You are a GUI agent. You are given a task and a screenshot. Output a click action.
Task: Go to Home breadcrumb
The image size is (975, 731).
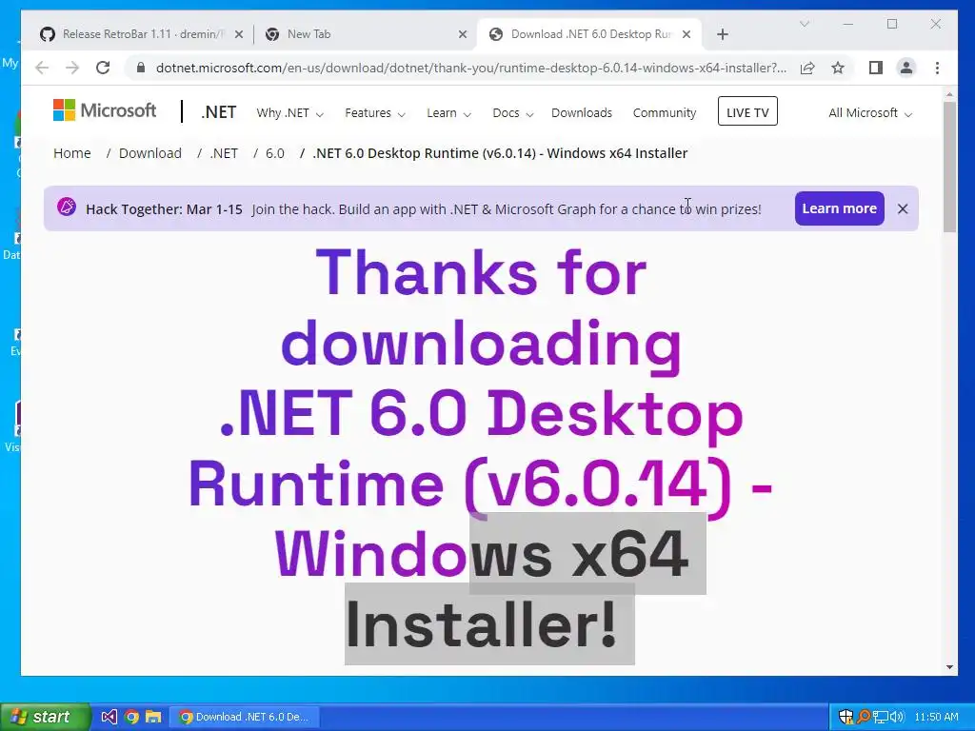click(72, 153)
